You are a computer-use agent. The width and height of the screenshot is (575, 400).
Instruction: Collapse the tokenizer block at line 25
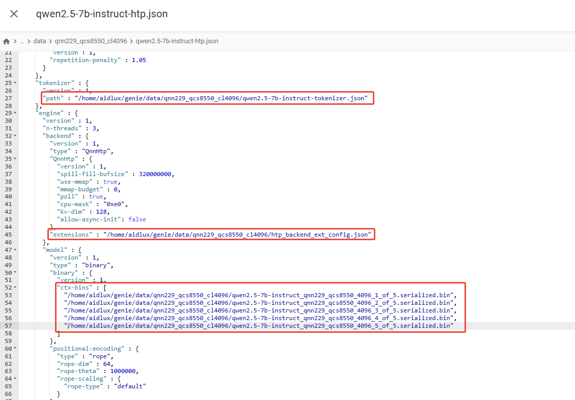[15, 83]
